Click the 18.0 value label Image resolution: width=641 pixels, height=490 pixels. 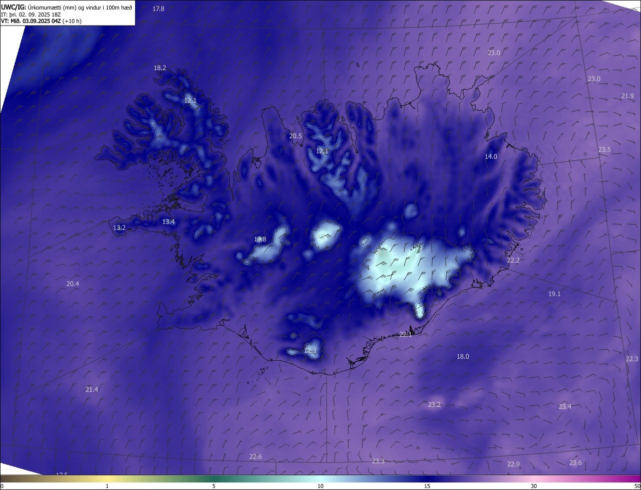pyautogui.click(x=463, y=357)
